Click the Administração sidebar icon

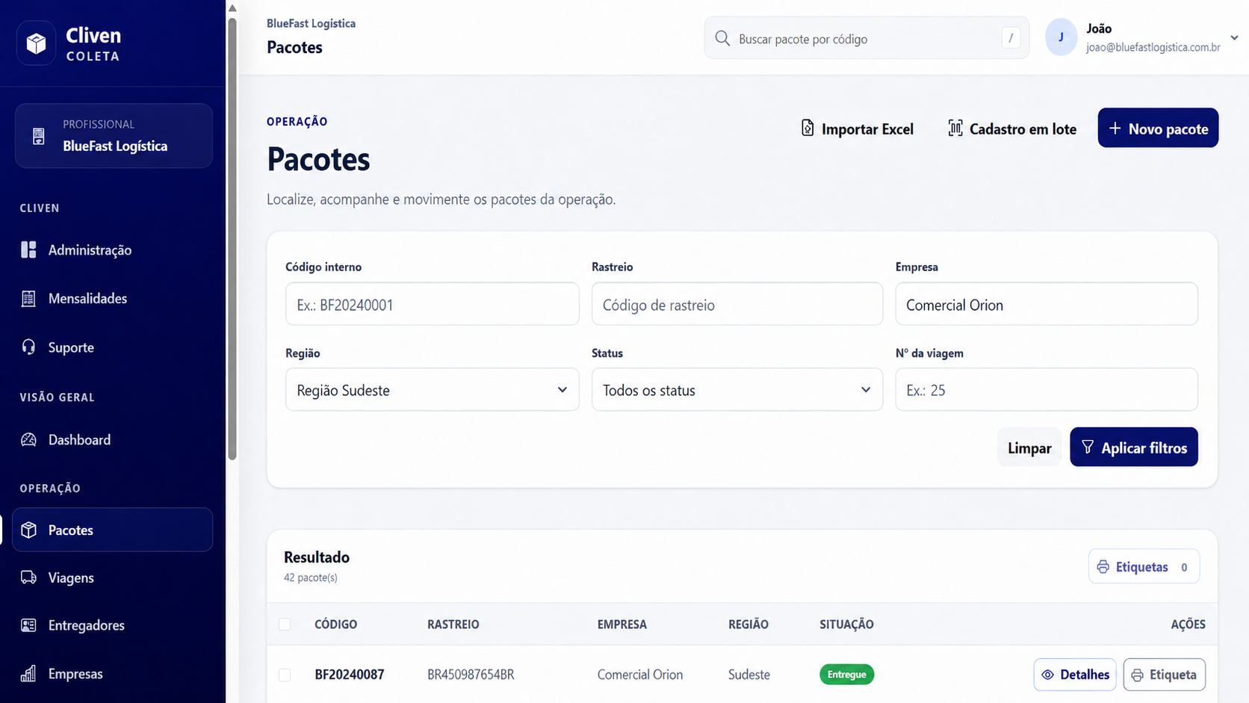28,250
